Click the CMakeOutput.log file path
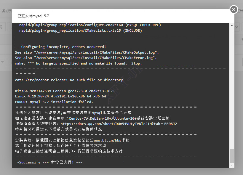Viewport: 243px width, 175px height. pyautogui.click(x=96, y=52)
